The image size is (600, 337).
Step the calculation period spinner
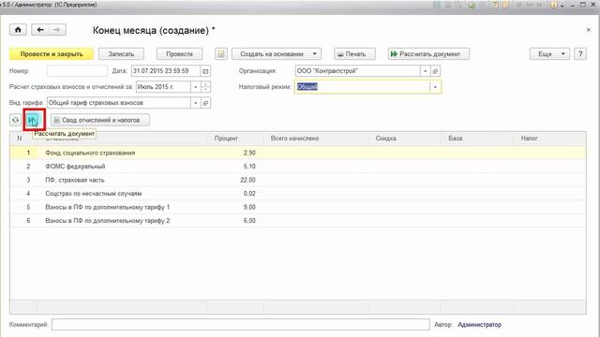tap(205, 87)
